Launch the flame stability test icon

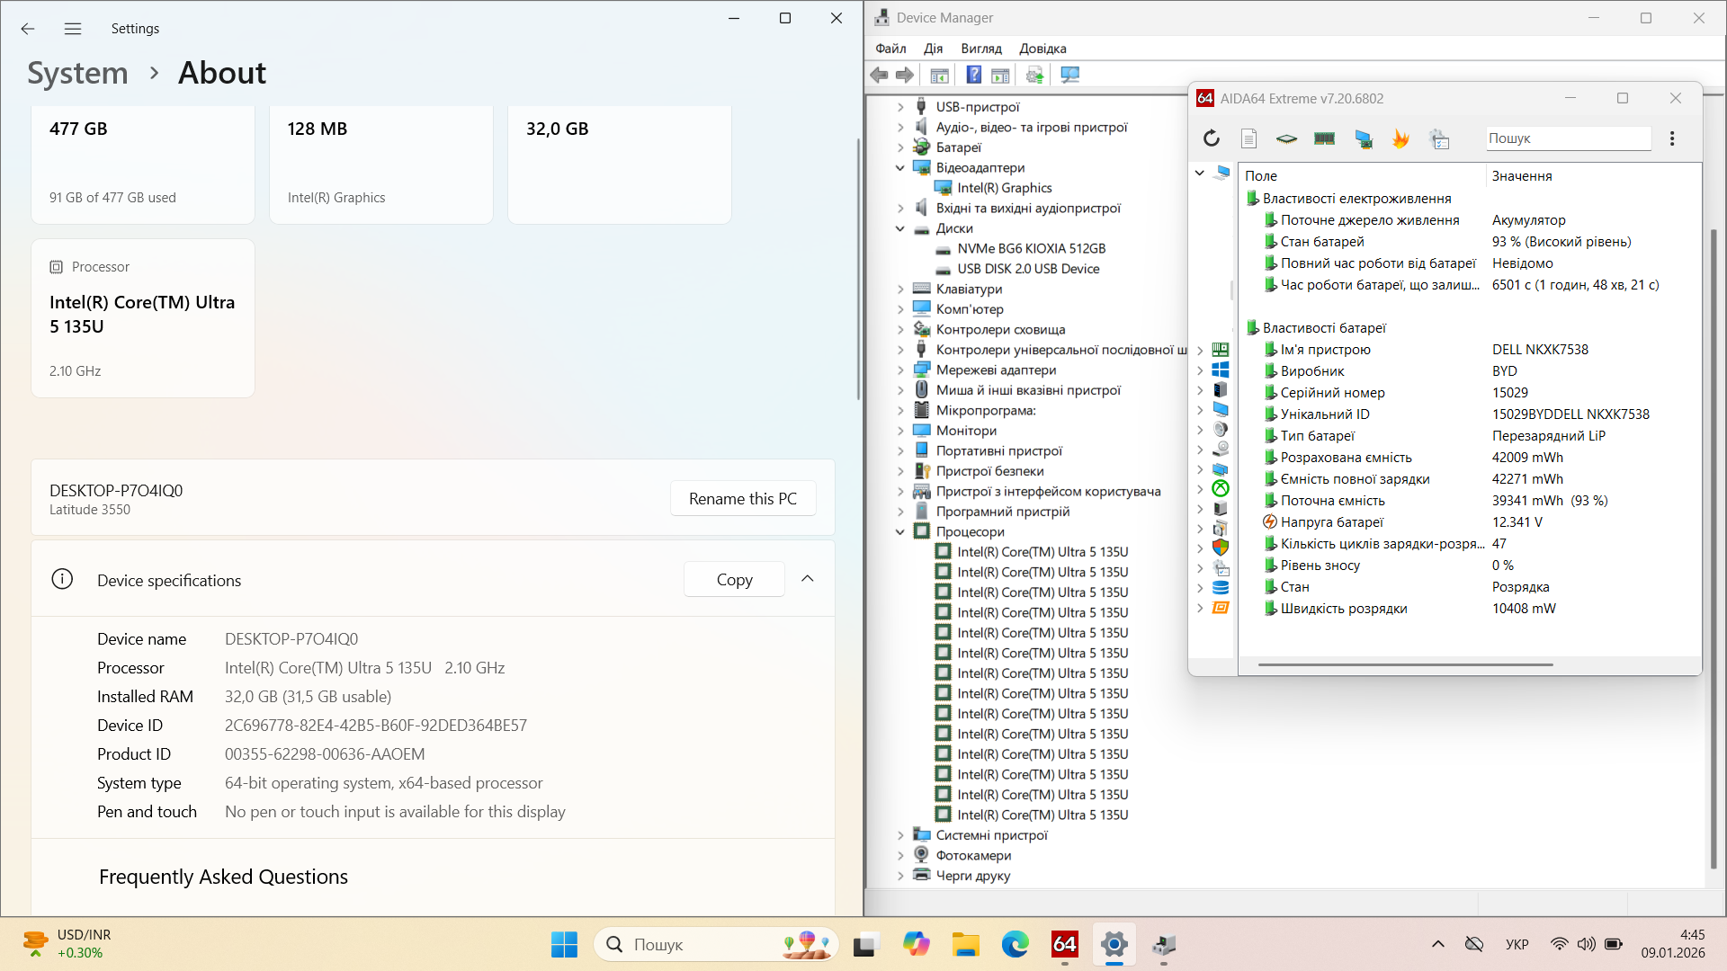tap(1400, 138)
